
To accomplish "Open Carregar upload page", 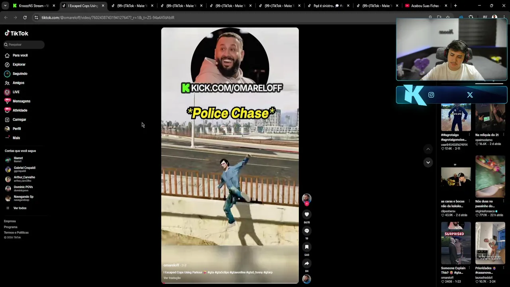I will 15,120.
